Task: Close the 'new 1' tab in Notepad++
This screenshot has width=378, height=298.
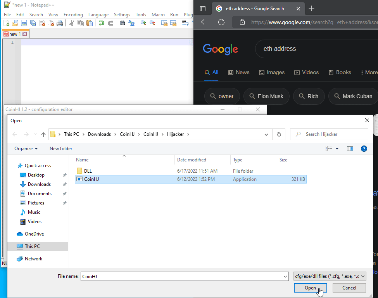Action: [x=24, y=34]
